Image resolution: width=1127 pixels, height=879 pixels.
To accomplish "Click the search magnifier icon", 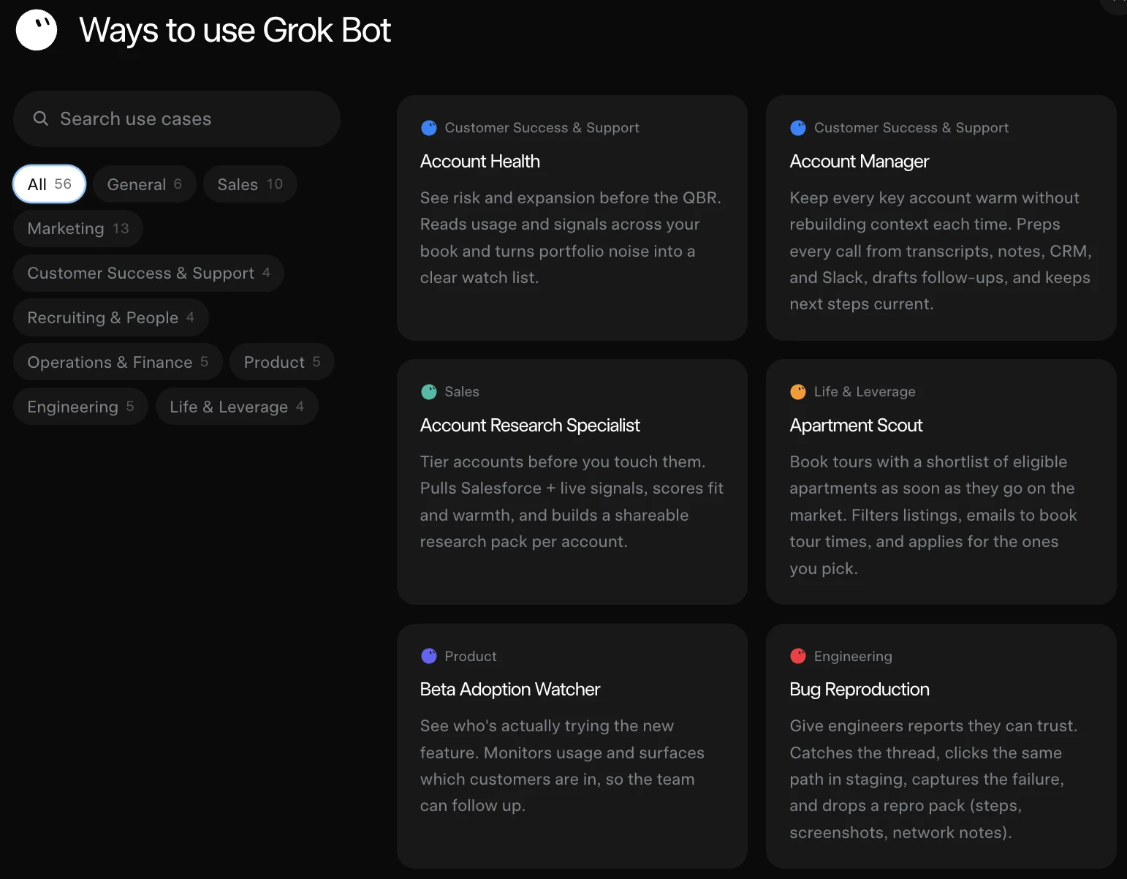I will (41, 118).
